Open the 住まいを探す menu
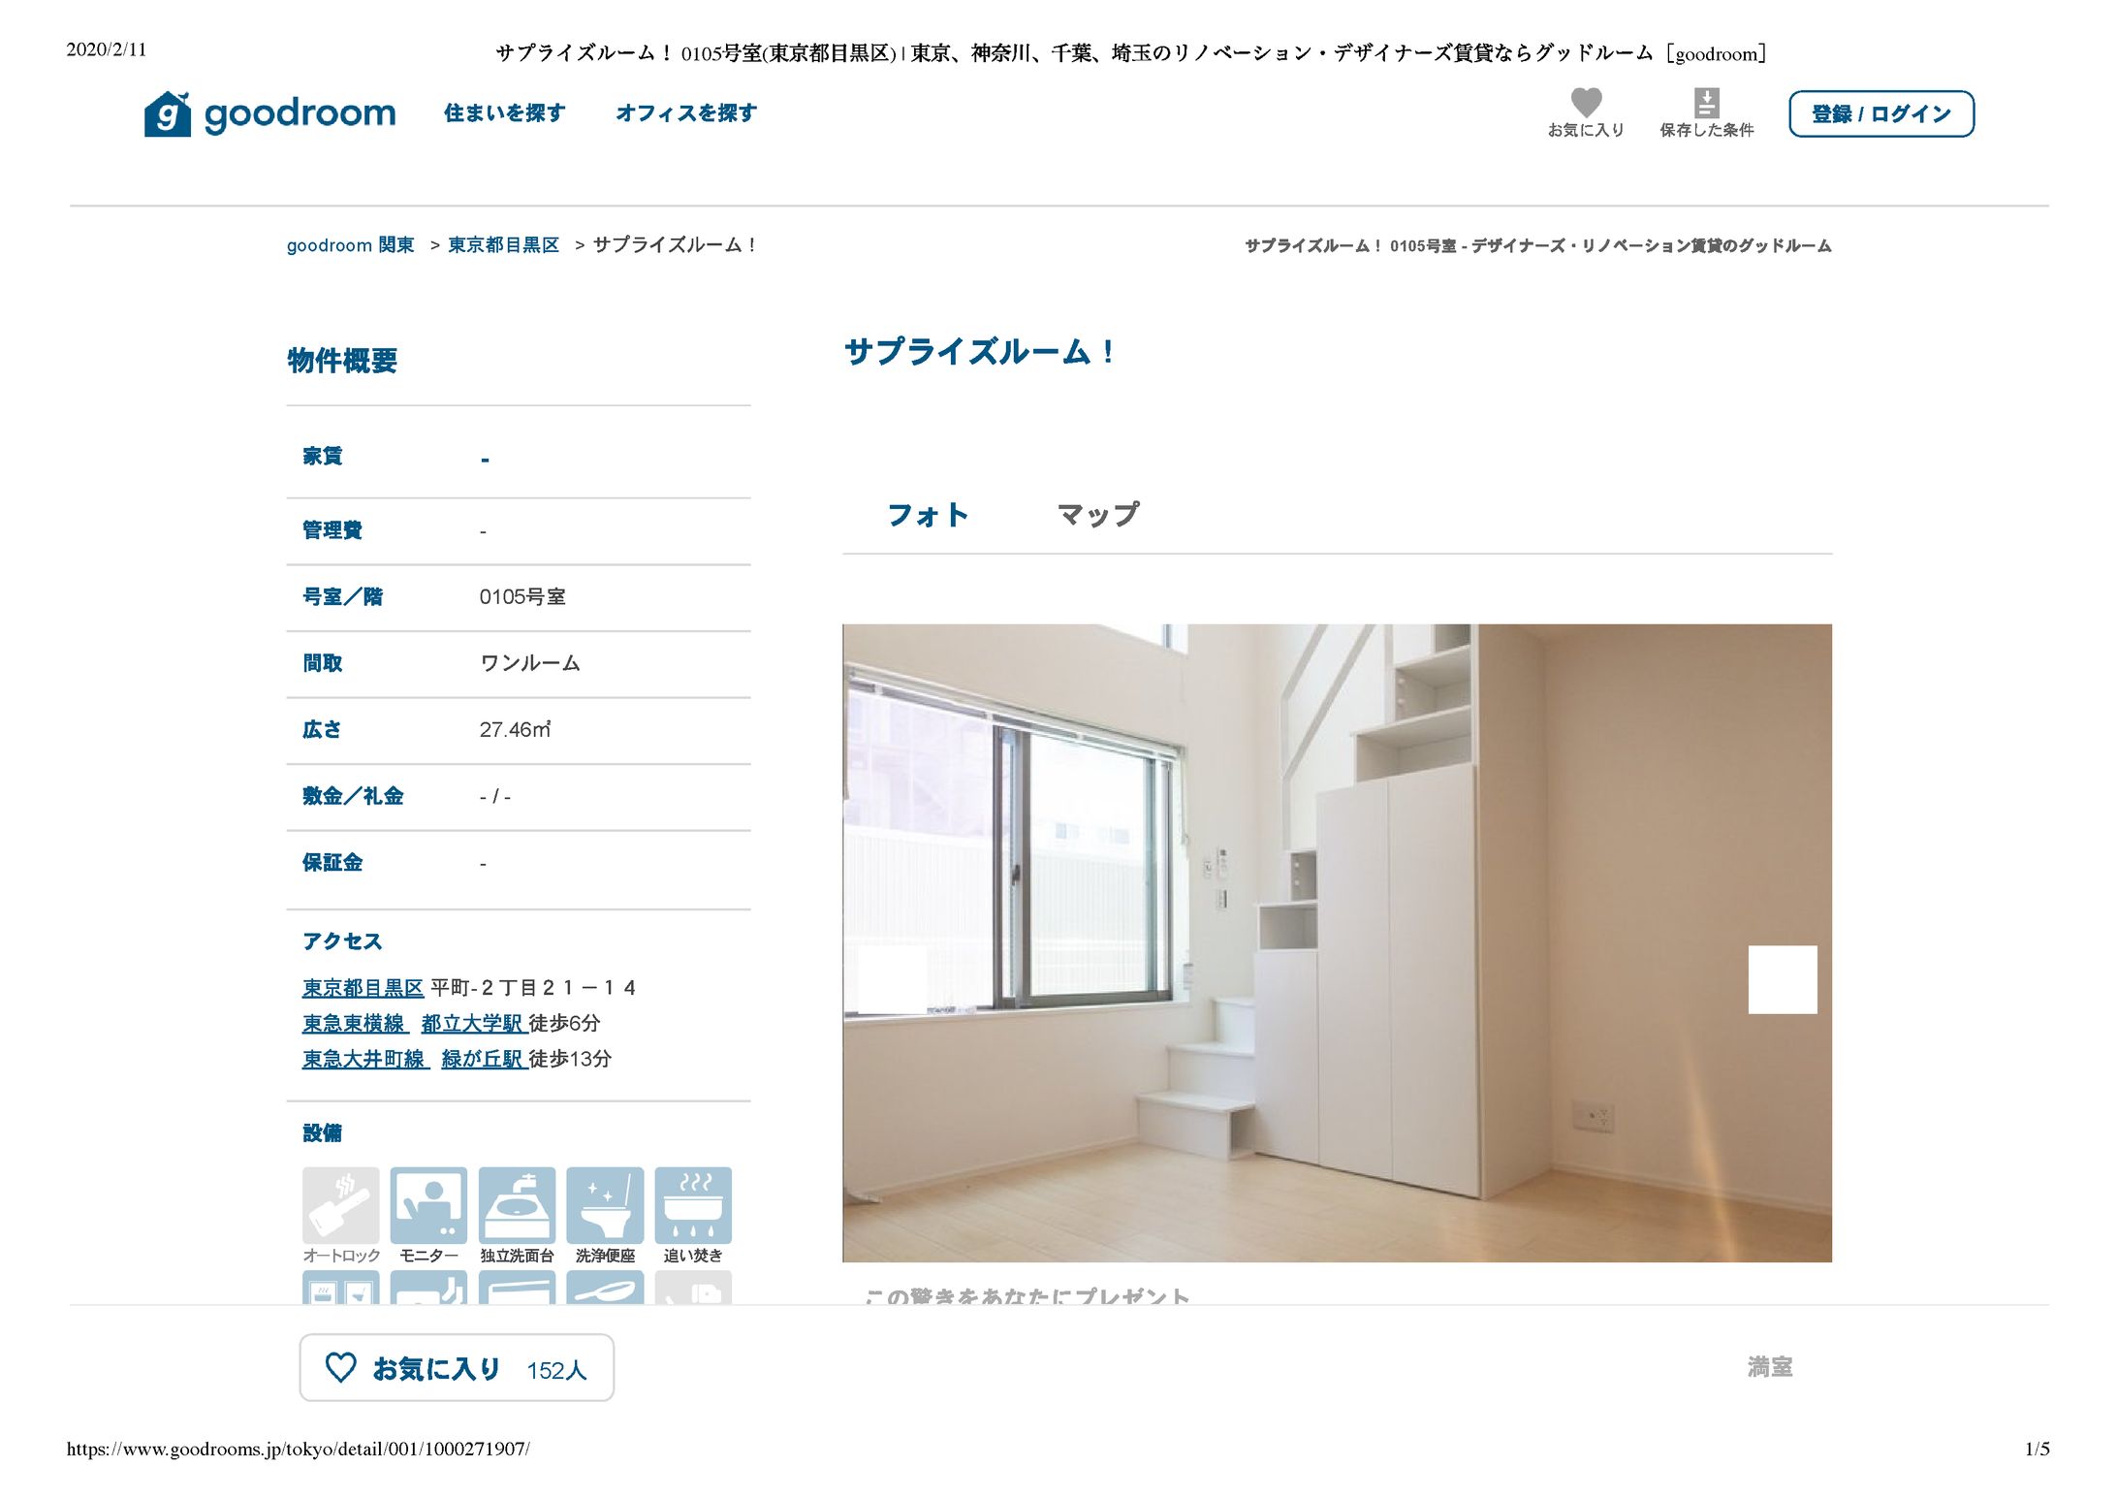The width and height of the screenshot is (2117, 1498). [x=504, y=113]
